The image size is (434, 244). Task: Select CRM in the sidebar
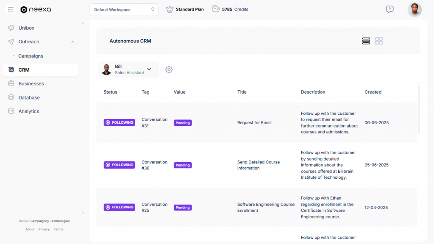(24, 69)
